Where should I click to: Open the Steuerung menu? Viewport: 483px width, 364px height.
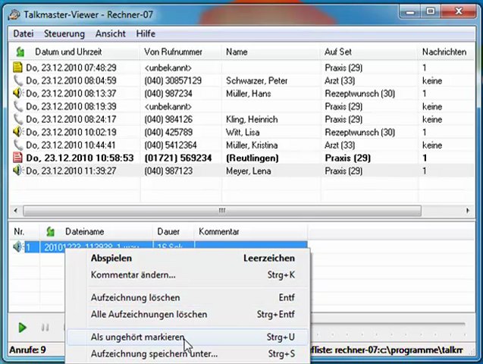tap(64, 33)
